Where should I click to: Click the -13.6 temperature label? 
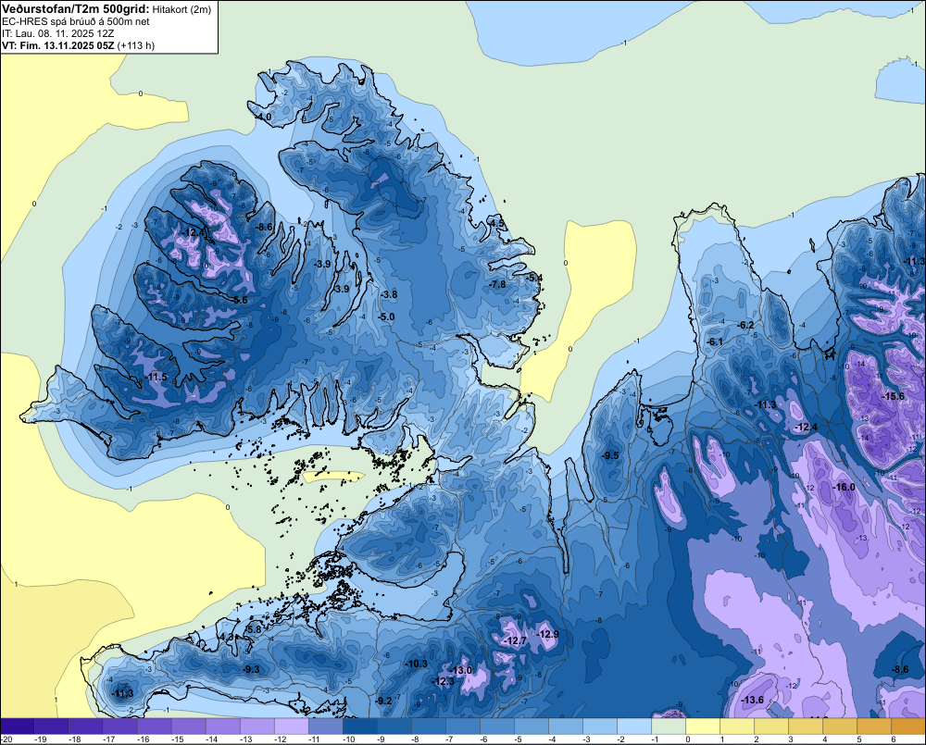(x=752, y=701)
